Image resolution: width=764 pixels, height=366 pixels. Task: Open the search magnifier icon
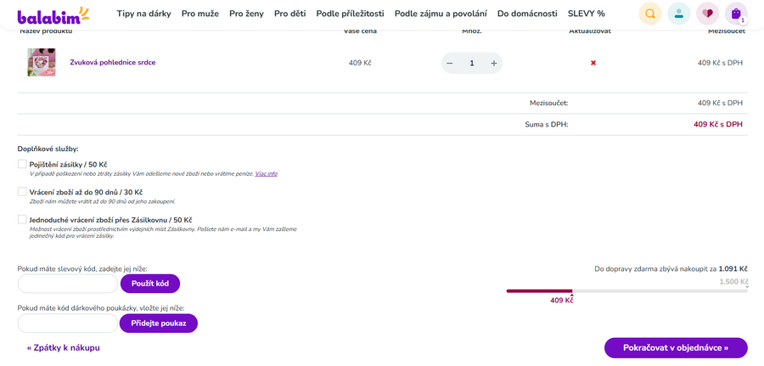pyautogui.click(x=650, y=14)
